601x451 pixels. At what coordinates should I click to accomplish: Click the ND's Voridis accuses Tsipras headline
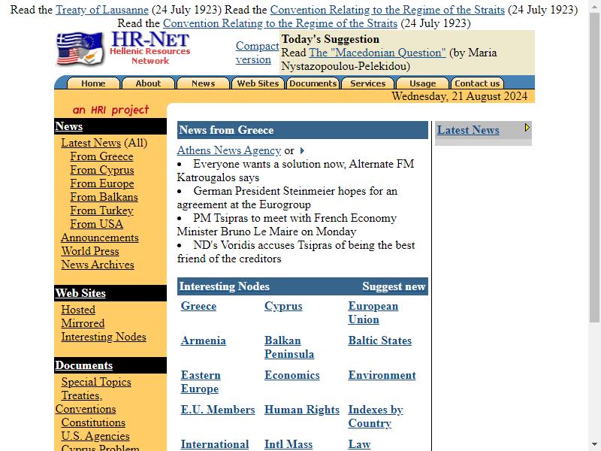pyautogui.click(x=296, y=252)
